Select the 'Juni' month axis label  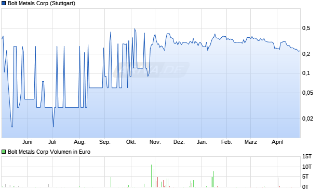28,142
